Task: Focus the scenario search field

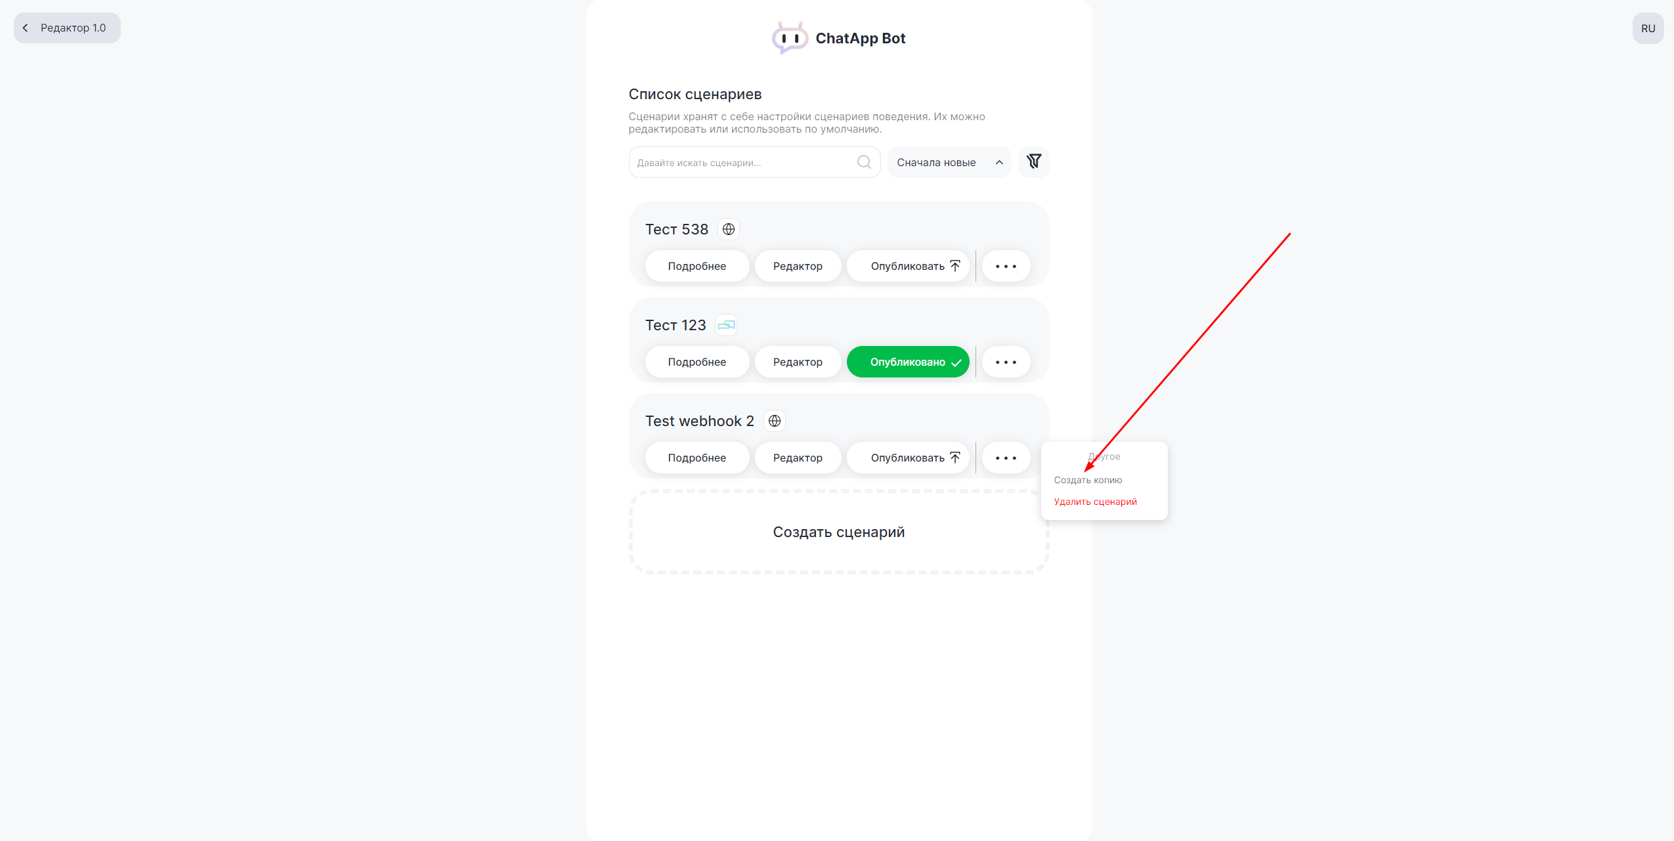Action: tap(742, 162)
